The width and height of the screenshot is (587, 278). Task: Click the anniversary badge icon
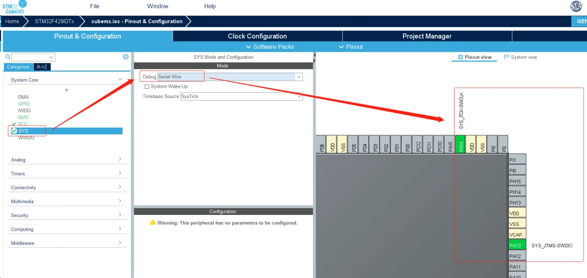coord(577,6)
